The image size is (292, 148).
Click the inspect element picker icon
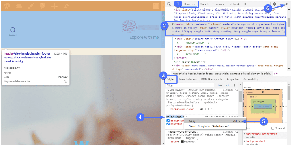tap(169, 4)
